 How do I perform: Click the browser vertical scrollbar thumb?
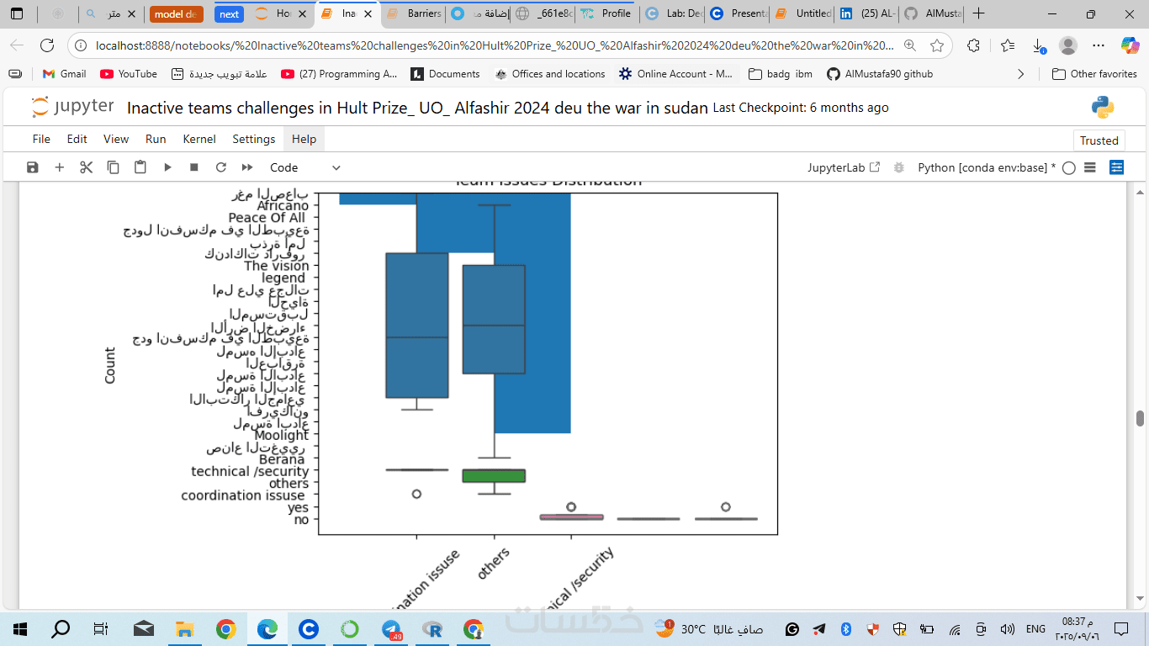1141,418
